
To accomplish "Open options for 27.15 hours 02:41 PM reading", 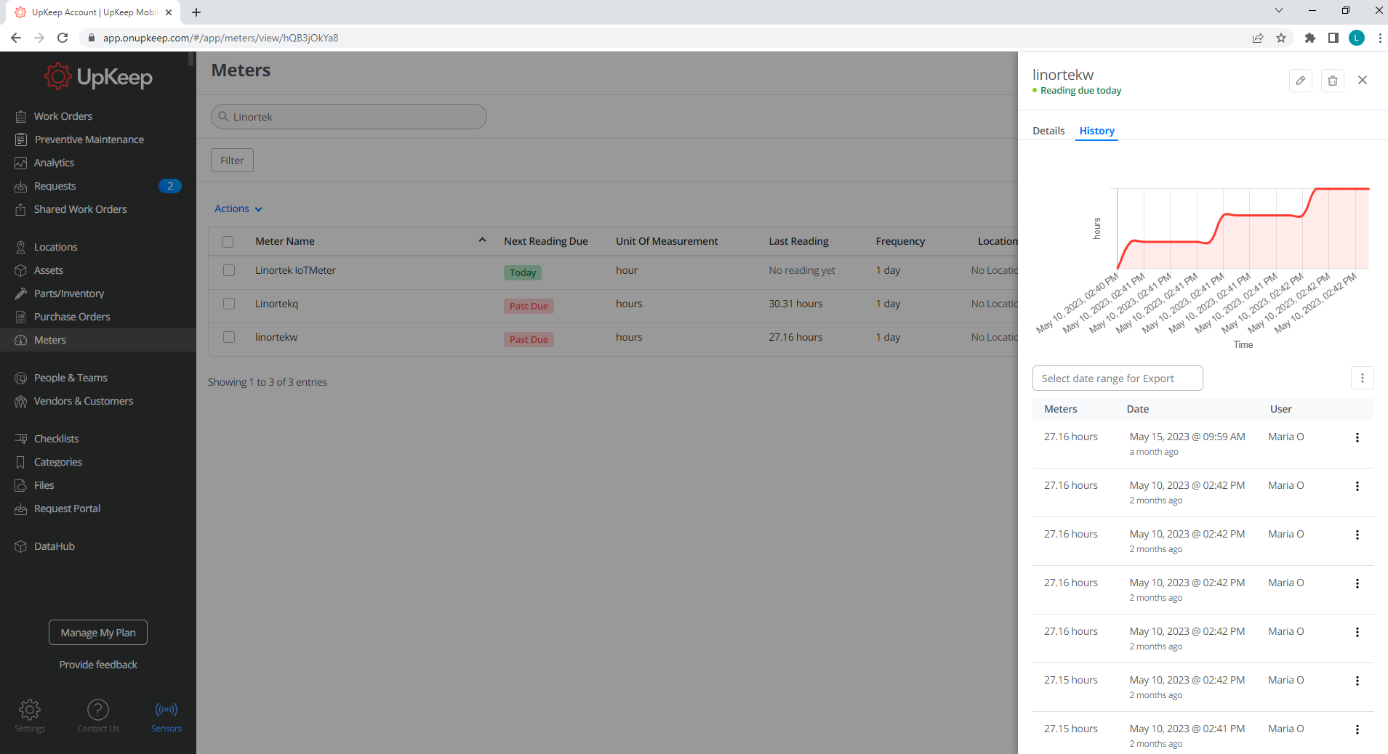I will (x=1357, y=729).
